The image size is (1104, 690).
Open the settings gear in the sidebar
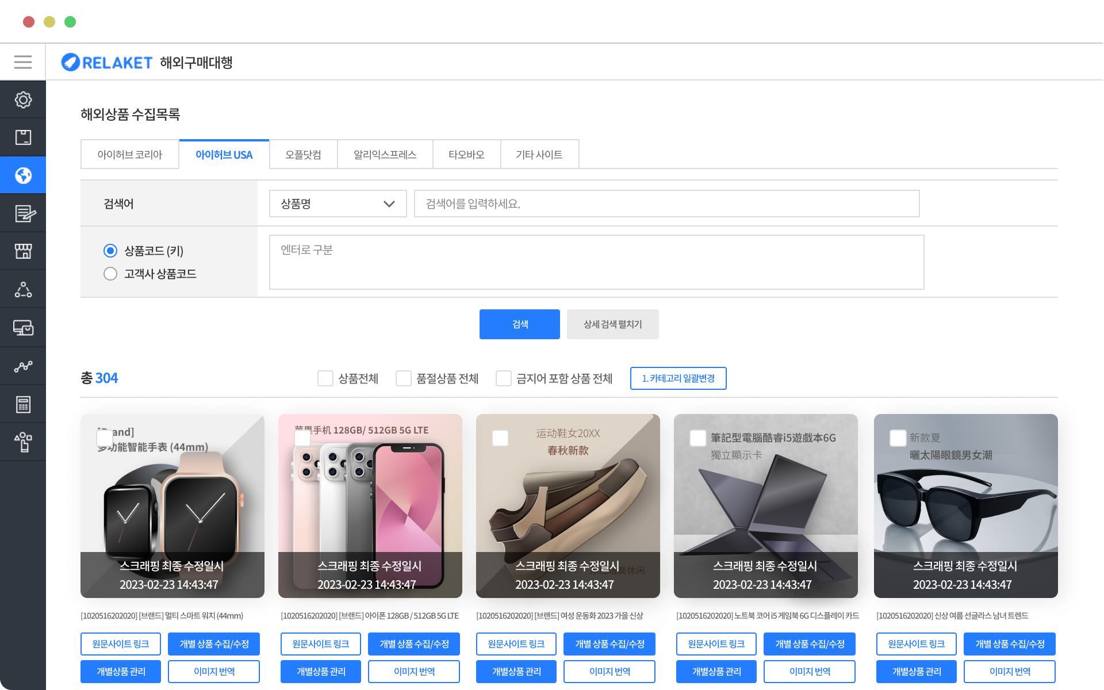[23, 99]
